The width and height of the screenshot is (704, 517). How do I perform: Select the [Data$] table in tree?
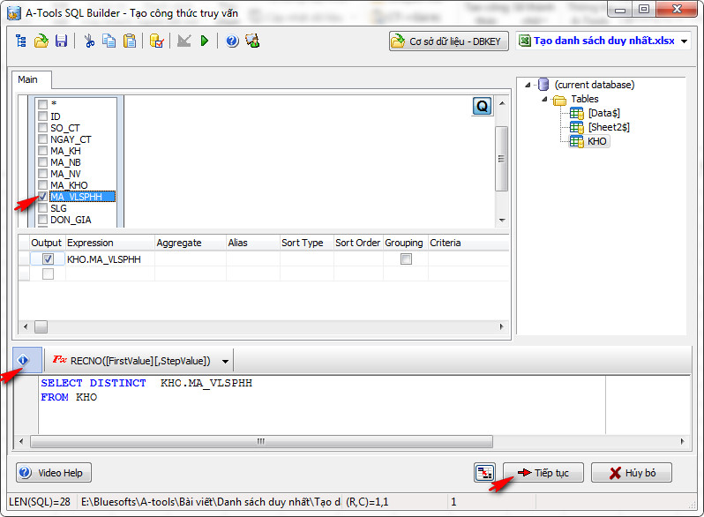(x=603, y=113)
